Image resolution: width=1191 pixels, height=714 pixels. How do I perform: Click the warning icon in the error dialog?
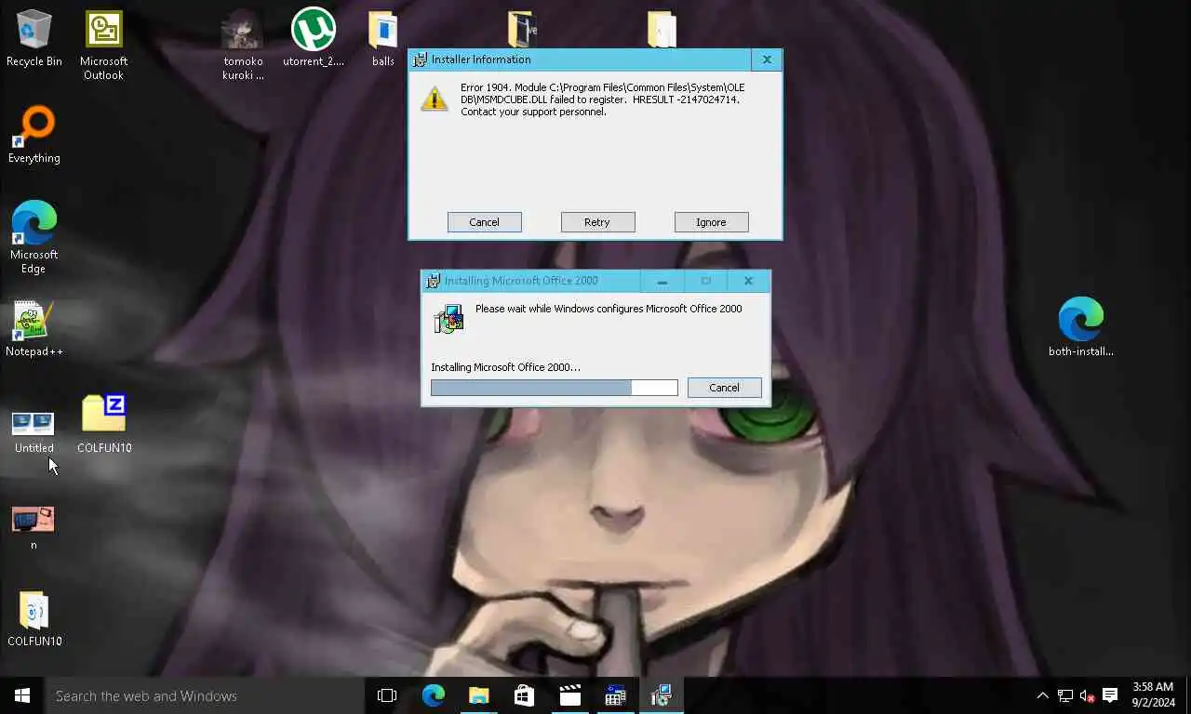tap(435, 99)
